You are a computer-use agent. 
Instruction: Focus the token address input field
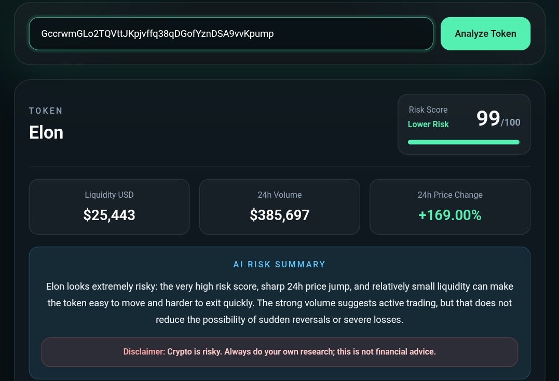(231, 34)
